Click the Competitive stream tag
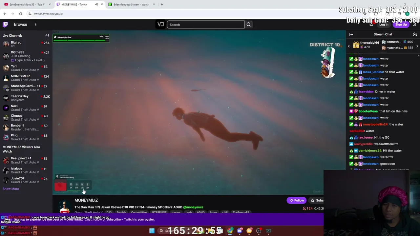 point(139,212)
